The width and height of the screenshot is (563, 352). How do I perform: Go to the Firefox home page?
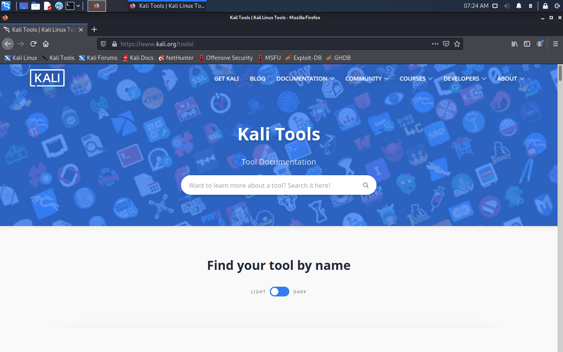[46, 44]
